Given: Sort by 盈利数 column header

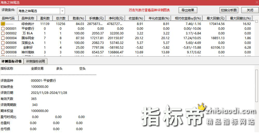Looking at the screenshot, I should pos(45,18).
